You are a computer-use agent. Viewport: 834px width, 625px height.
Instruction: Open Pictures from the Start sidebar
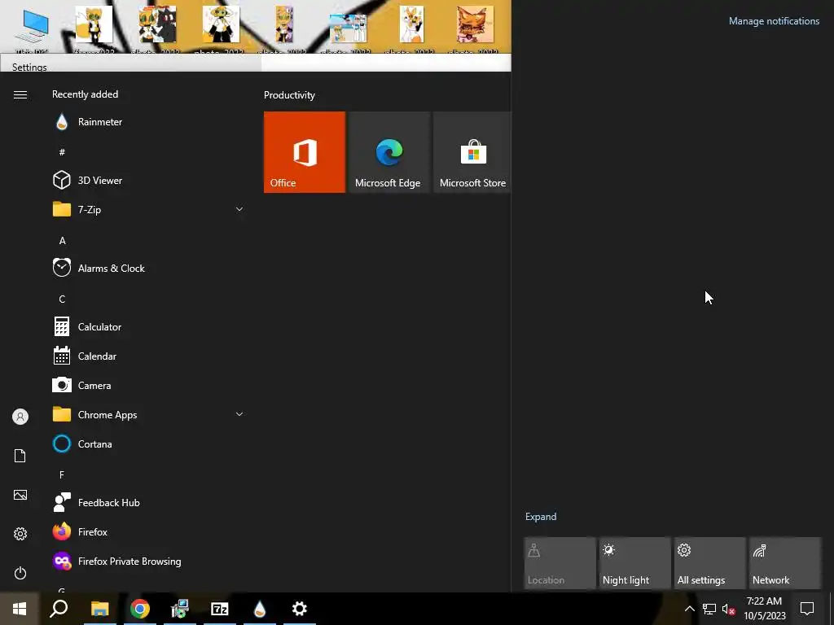click(20, 495)
